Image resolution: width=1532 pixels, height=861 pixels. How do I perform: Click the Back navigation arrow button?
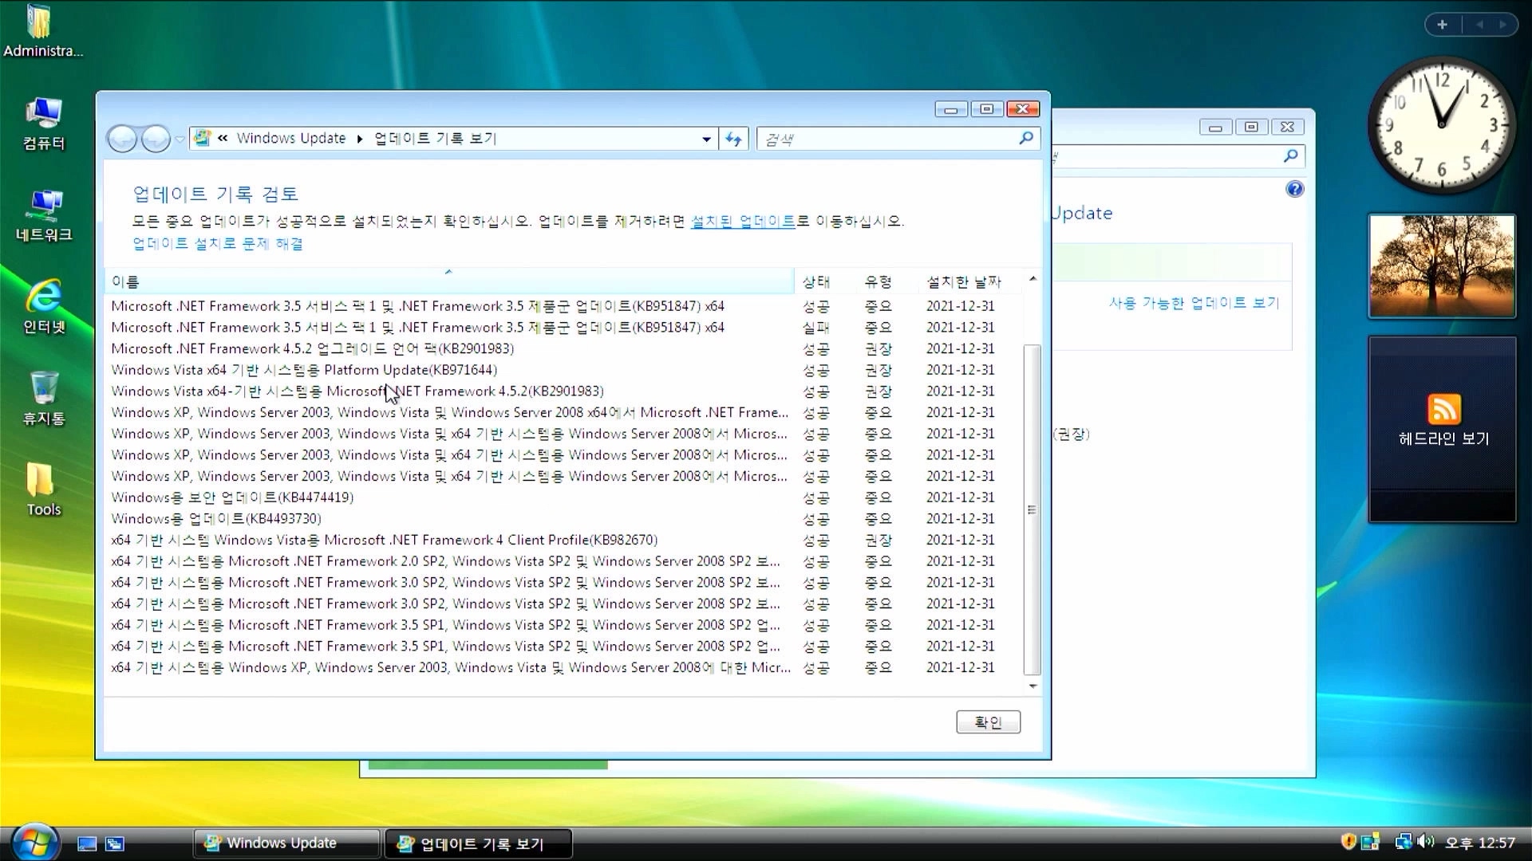(122, 139)
